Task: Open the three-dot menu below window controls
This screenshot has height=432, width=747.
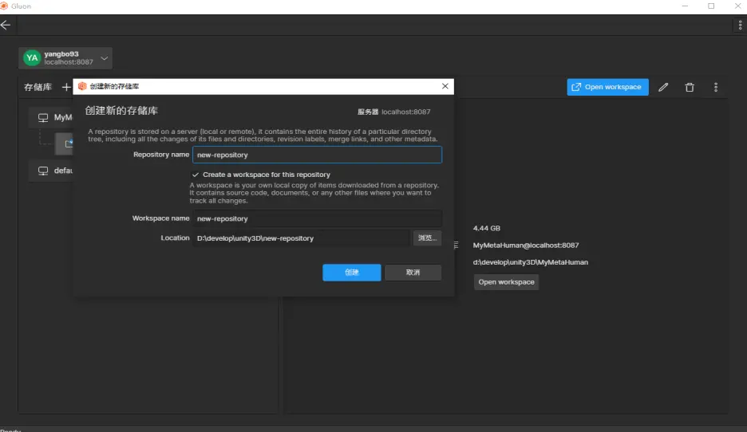Action: tap(740, 26)
